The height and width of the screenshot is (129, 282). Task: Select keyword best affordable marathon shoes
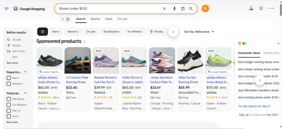click(x=258, y=90)
